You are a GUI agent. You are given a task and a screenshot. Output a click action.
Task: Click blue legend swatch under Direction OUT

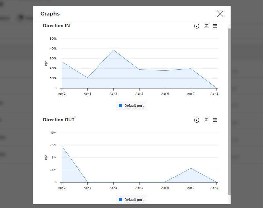[120, 200]
